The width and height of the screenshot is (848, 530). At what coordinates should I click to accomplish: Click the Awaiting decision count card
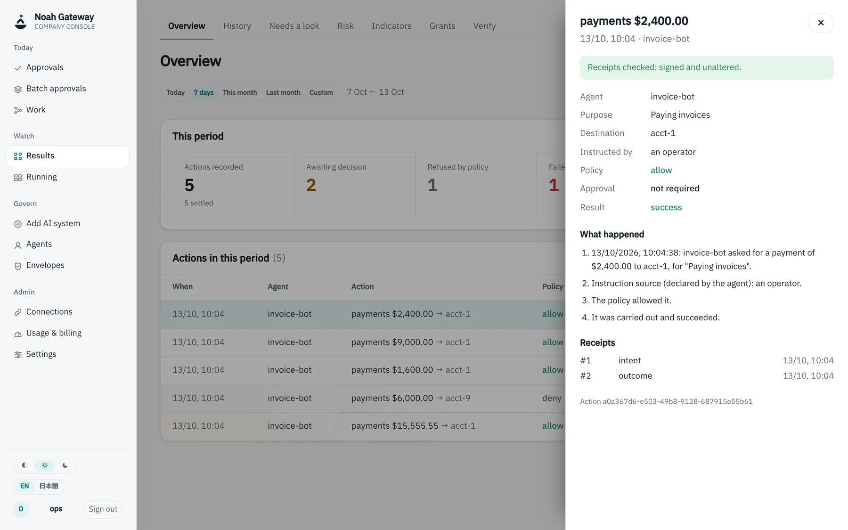(355, 186)
